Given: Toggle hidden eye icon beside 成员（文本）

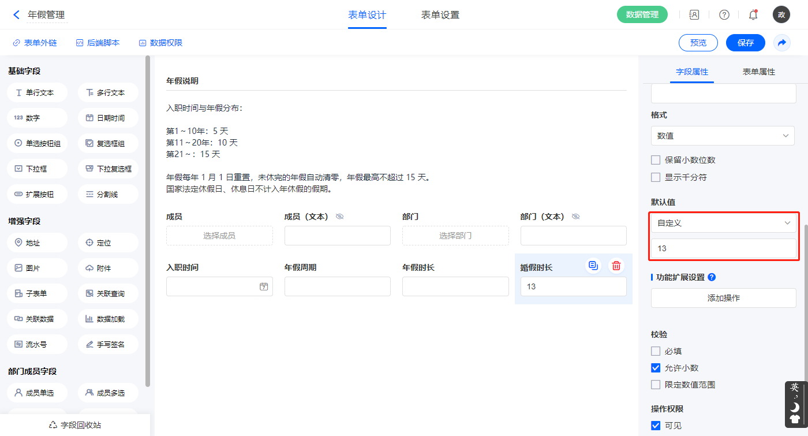Looking at the screenshot, I should tap(340, 217).
